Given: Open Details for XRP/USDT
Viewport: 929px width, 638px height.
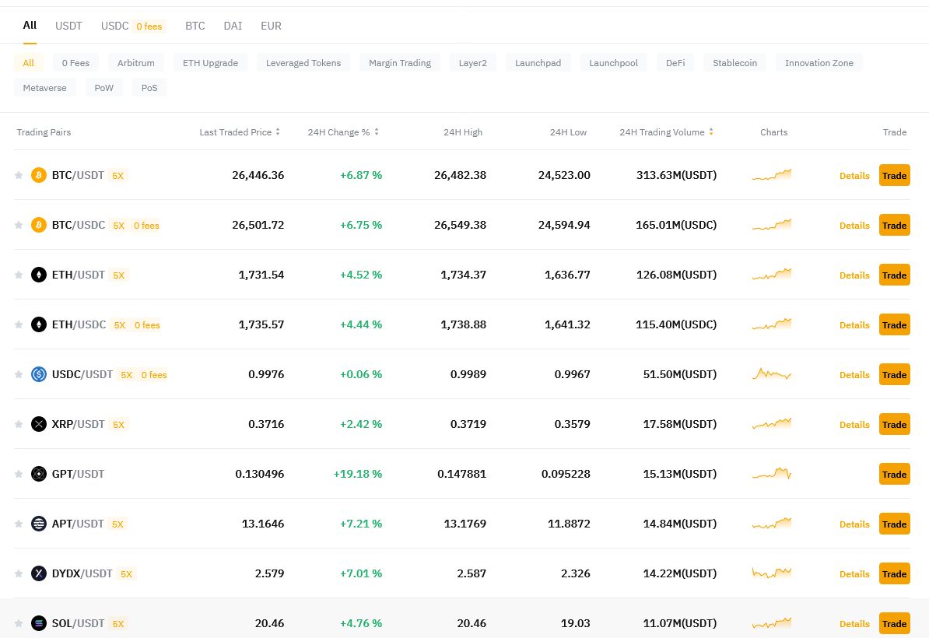Looking at the screenshot, I should coord(854,425).
